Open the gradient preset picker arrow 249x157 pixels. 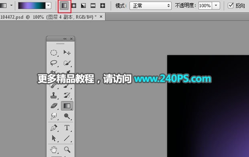tap(48, 6)
